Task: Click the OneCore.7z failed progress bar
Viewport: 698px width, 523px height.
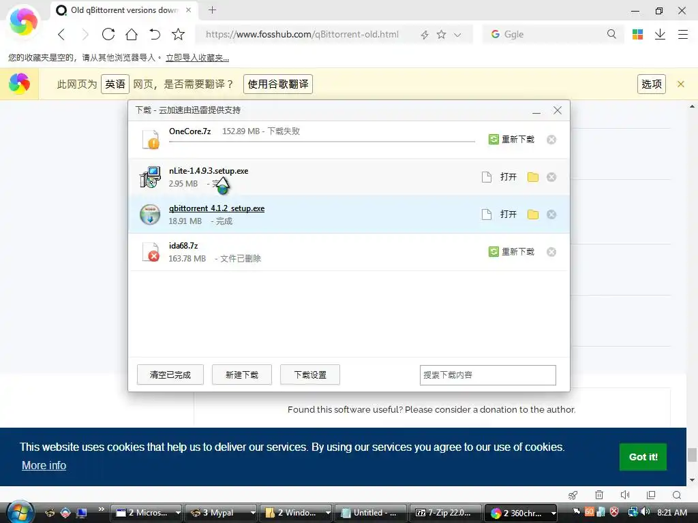Action: (322, 142)
